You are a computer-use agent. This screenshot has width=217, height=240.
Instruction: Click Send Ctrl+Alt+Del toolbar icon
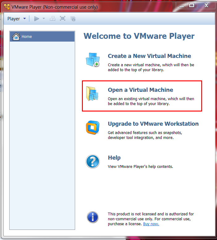click(53, 18)
